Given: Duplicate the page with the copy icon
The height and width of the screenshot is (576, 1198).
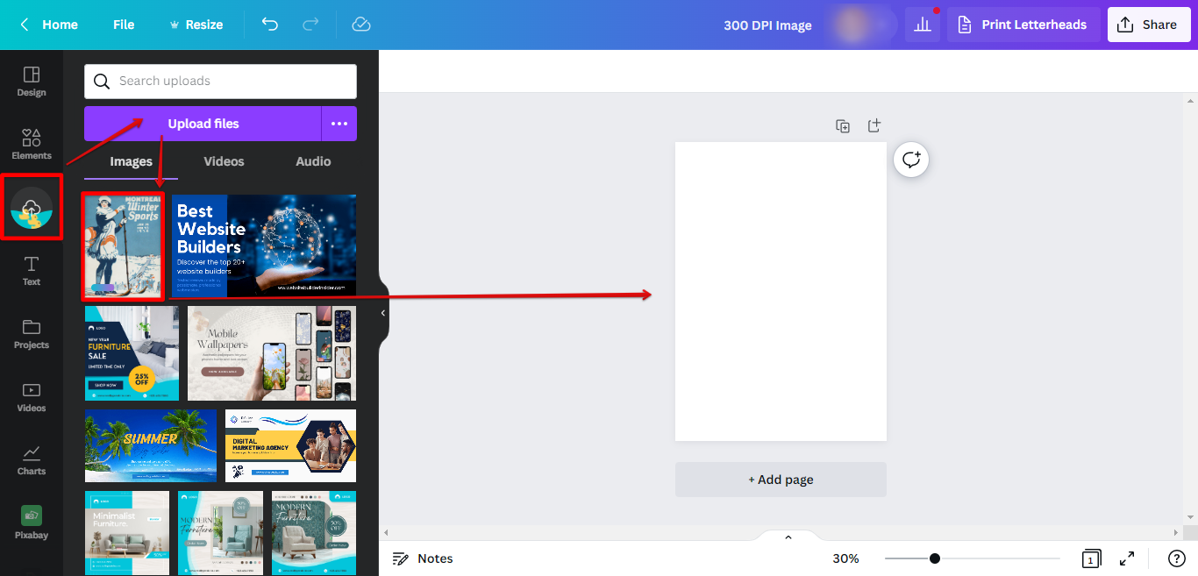Looking at the screenshot, I should pos(842,125).
